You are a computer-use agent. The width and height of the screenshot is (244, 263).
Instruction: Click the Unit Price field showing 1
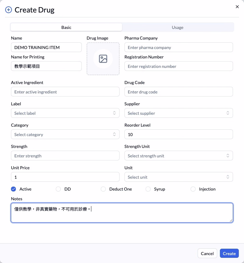click(65, 177)
